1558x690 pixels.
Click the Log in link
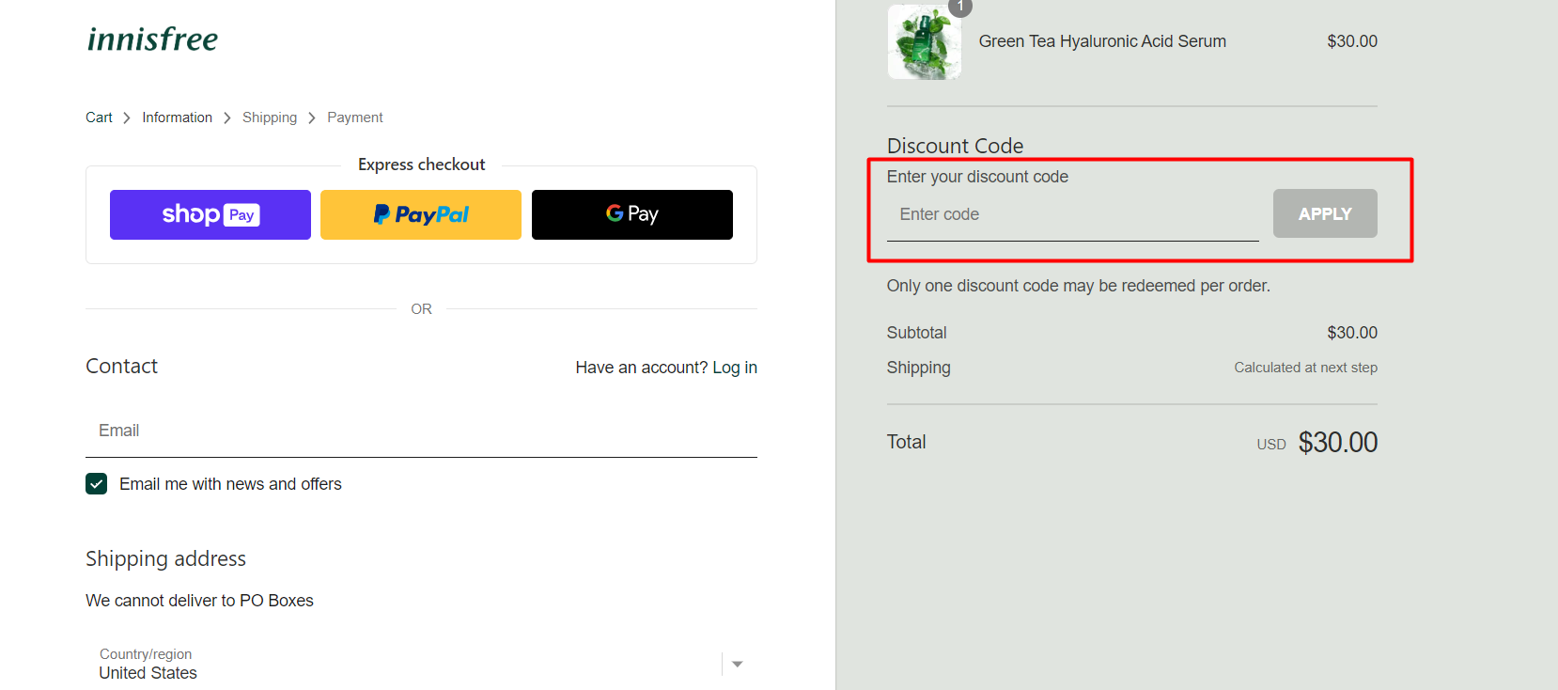point(735,368)
